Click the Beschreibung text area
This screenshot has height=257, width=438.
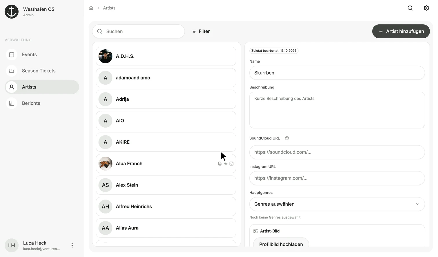(337, 110)
